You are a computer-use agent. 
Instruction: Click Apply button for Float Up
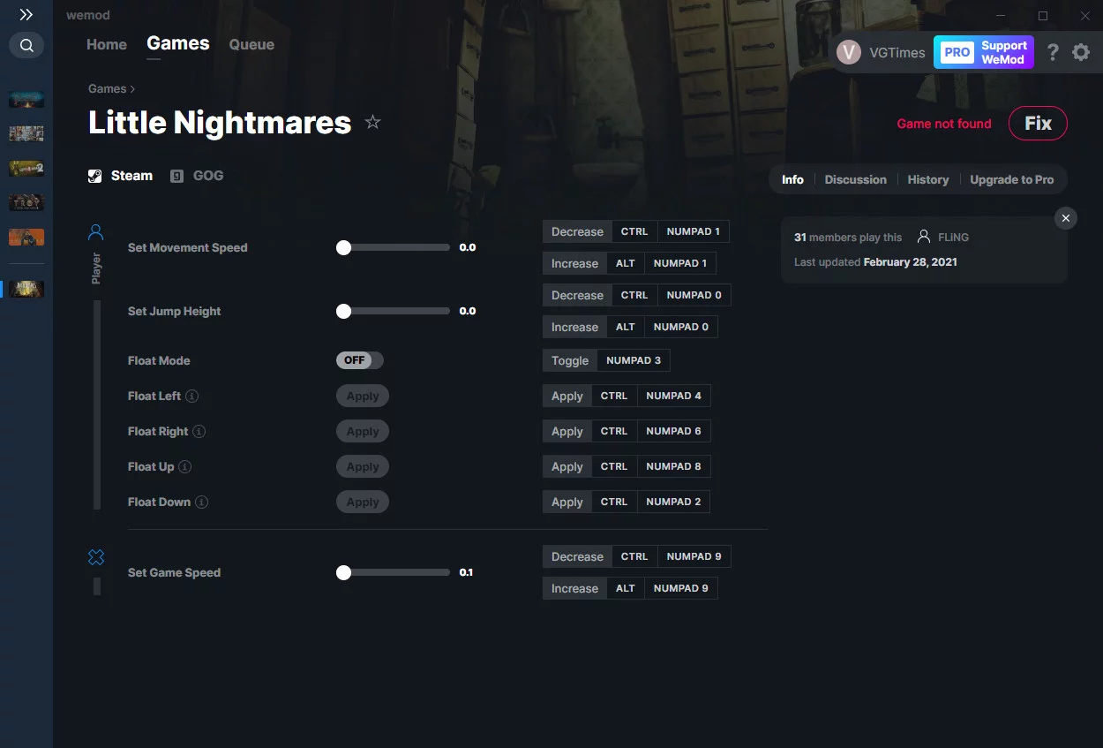(x=363, y=467)
